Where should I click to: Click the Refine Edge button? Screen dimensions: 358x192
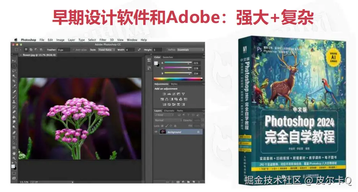(x=172, y=50)
